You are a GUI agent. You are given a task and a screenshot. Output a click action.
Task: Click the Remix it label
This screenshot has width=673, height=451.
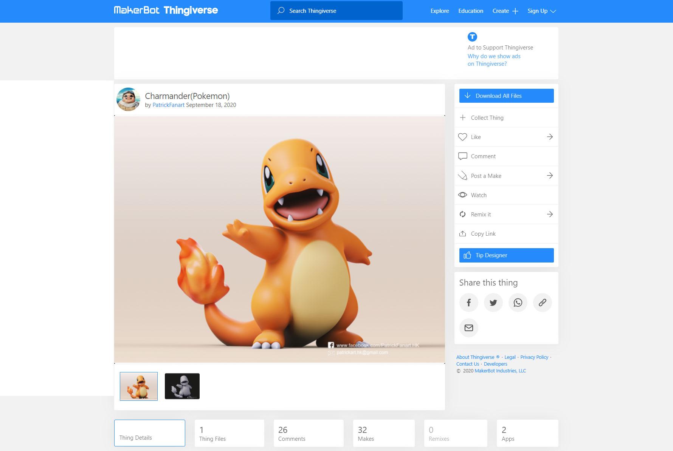click(481, 214)
